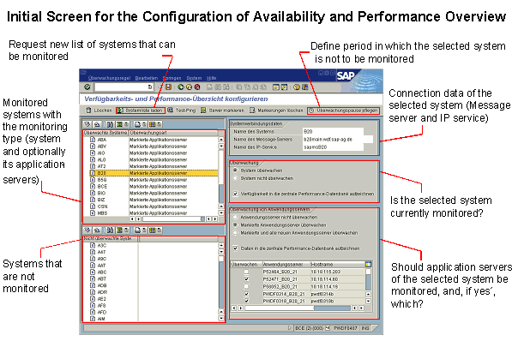This screenshot has width=512, height=341.
Task: Click Find binoculars icon in non-monitored systems toolbar
Action: click(110, 230)
